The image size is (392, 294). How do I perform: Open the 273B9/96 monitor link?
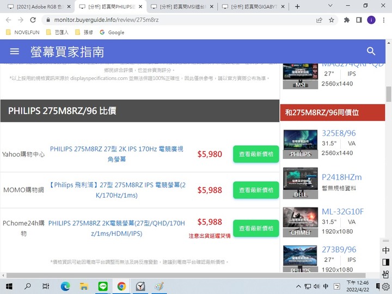339,249
